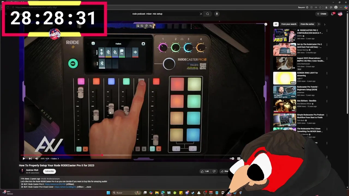Expand the Faders chapter list
Viewport: 349px width, 196px height.
point(55,158)
